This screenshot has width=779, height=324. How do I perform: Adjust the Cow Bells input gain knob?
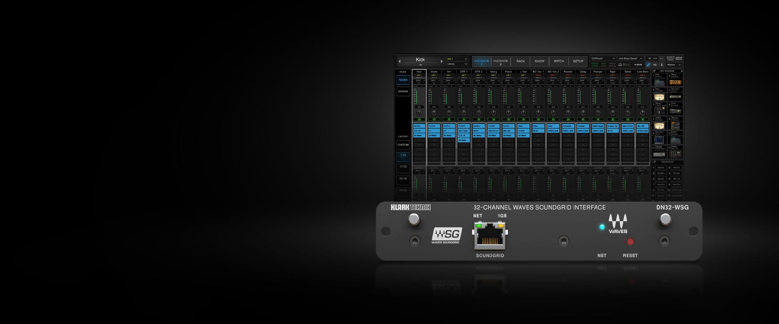tap(643, 113)
